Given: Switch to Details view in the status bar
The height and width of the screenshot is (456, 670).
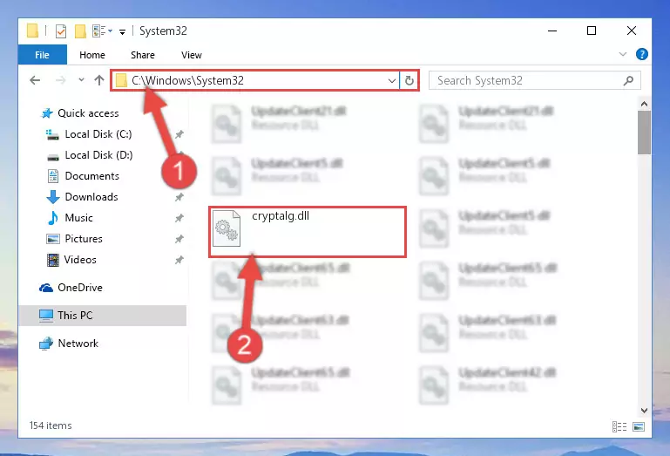Looking at the screenshot, I should (x=619, y=426).
